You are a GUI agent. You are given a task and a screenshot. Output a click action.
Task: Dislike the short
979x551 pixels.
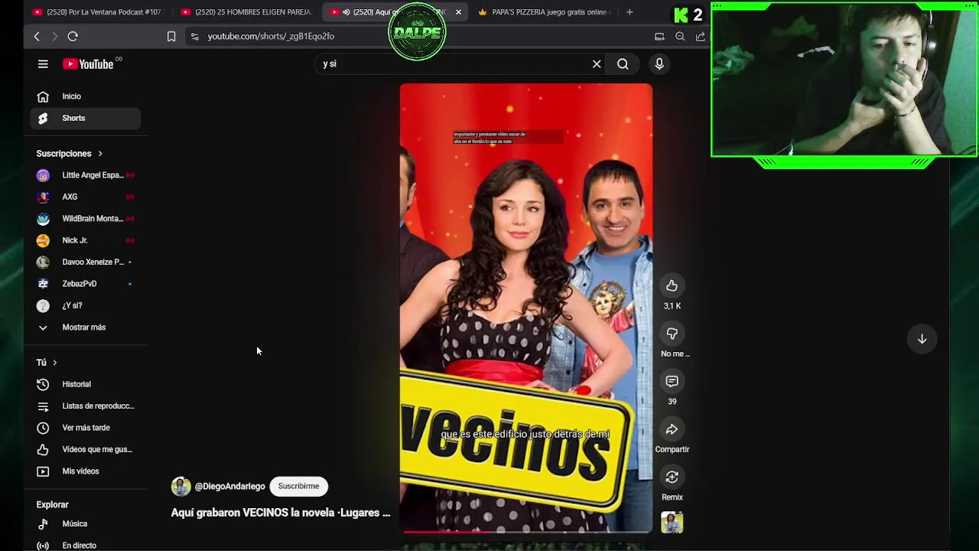point(672,334)
